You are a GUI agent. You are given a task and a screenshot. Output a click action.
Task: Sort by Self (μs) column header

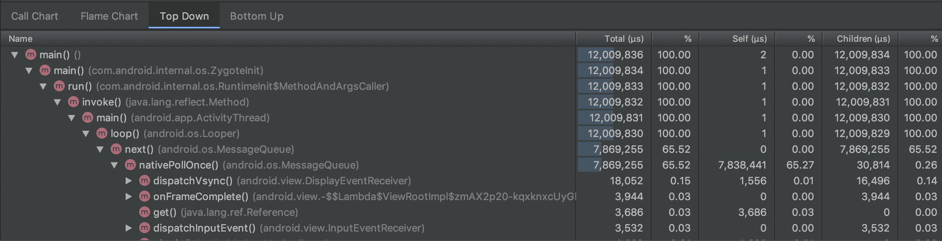749,39
